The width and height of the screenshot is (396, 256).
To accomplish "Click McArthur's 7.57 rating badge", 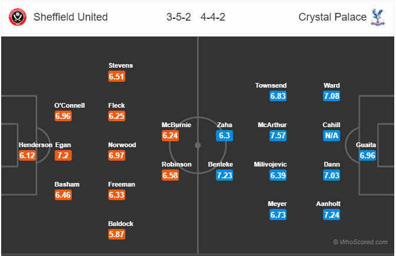I will tap(278, 136).
